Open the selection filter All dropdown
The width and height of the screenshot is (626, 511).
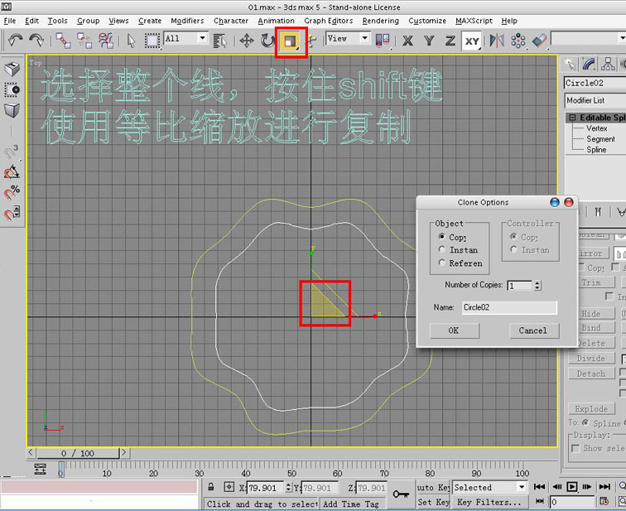pos(202,38)
